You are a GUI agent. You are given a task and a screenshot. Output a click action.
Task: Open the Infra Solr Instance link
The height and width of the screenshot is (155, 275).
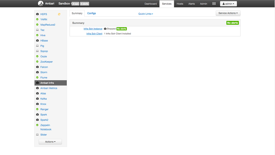tap(93, 29)
